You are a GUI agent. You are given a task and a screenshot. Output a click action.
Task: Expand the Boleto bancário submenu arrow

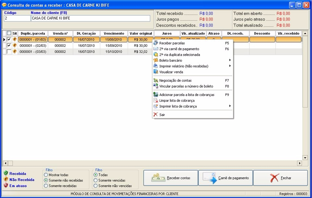[x=230, y=60]
